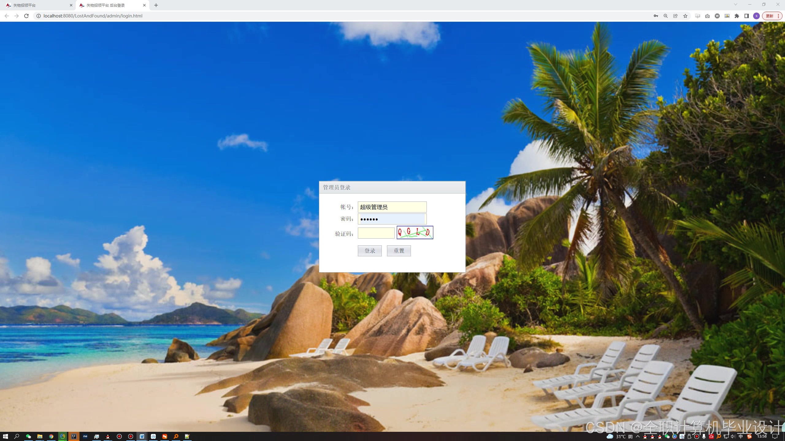The image size is (785, 441).
Task: Click the camera screenshot extension icon
Action: pyautogui.click(x=707, y=16)
